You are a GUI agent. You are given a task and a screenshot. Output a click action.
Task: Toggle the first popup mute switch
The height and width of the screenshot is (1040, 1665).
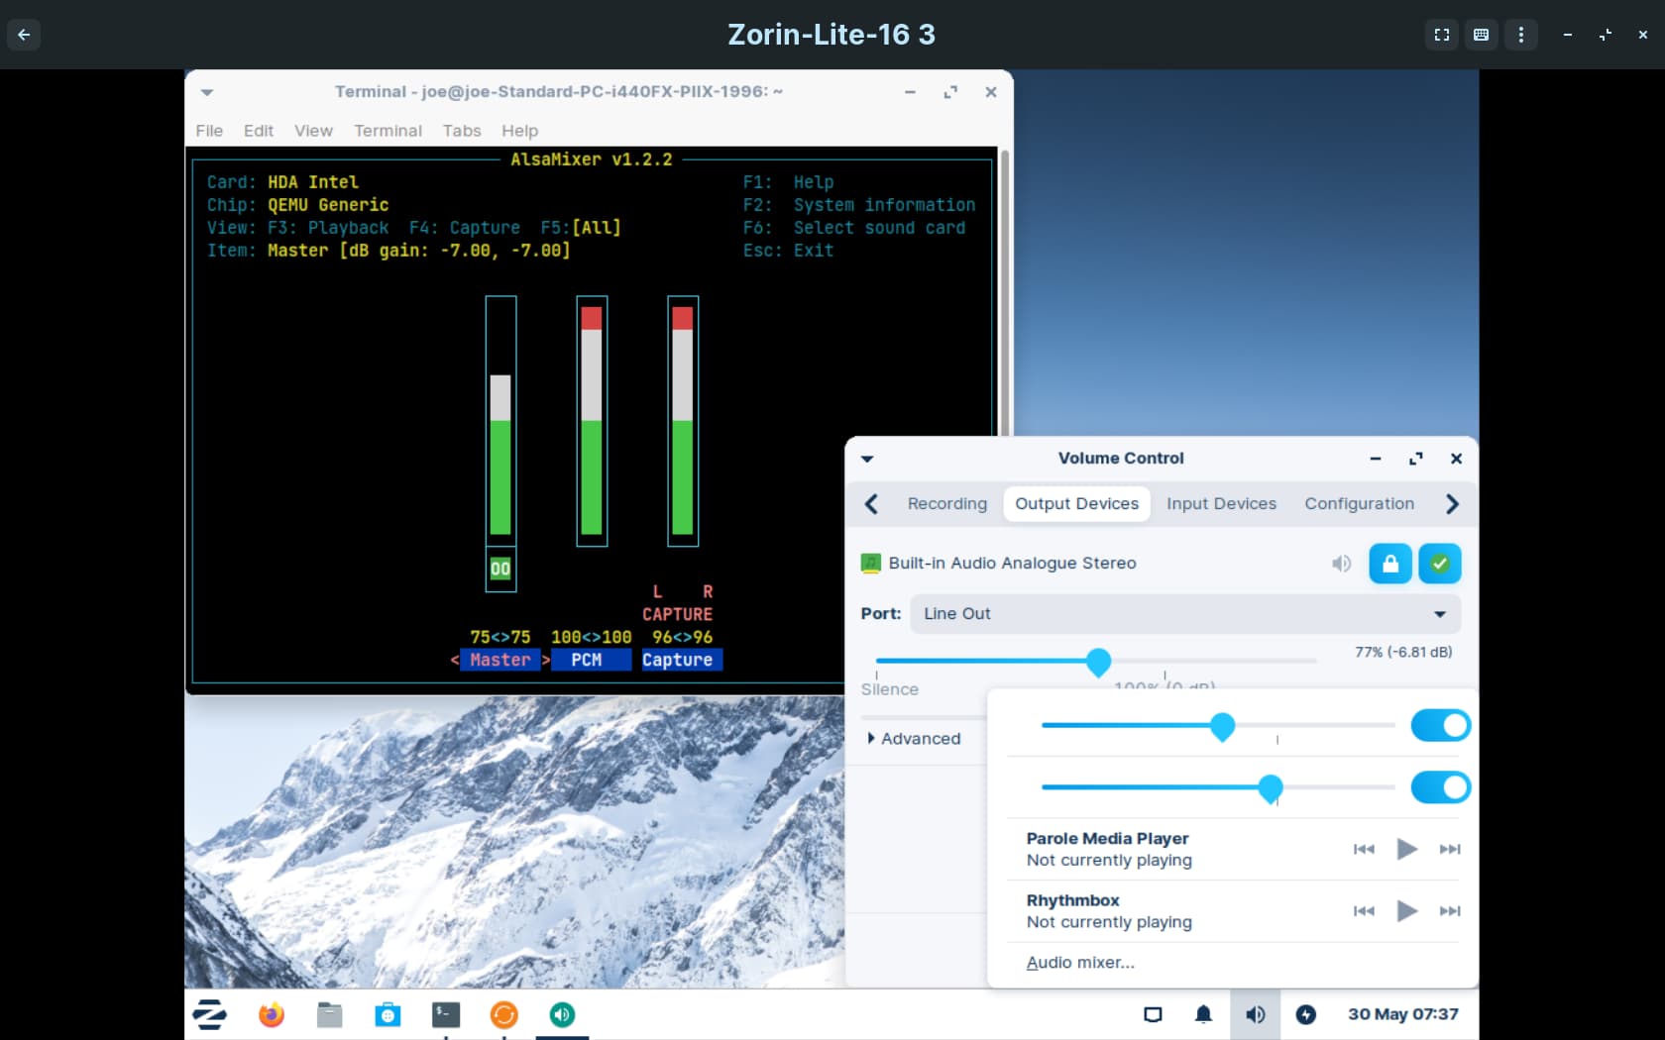click(x=1441, y=726)
